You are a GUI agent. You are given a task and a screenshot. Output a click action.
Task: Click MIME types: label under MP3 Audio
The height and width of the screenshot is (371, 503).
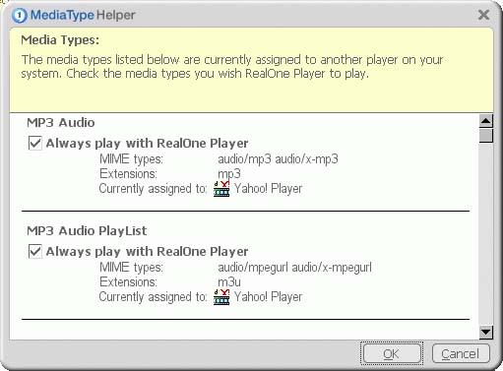tap(131, 159)
